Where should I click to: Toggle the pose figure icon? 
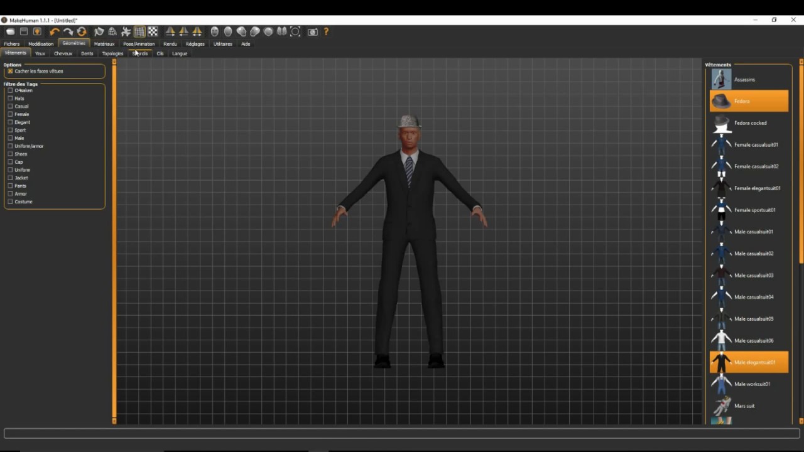pyautogui.click(x=126, y=31)
